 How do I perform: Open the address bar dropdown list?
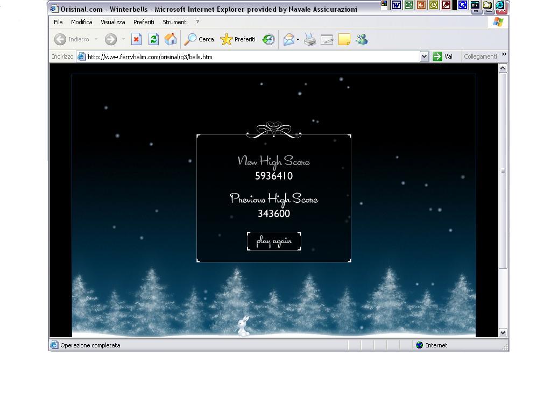[424, 56]
